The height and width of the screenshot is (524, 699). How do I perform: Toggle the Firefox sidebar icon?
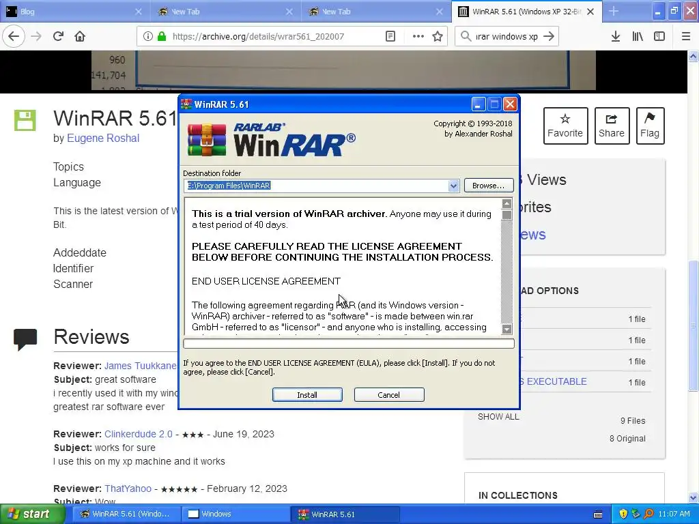point(659,36)
